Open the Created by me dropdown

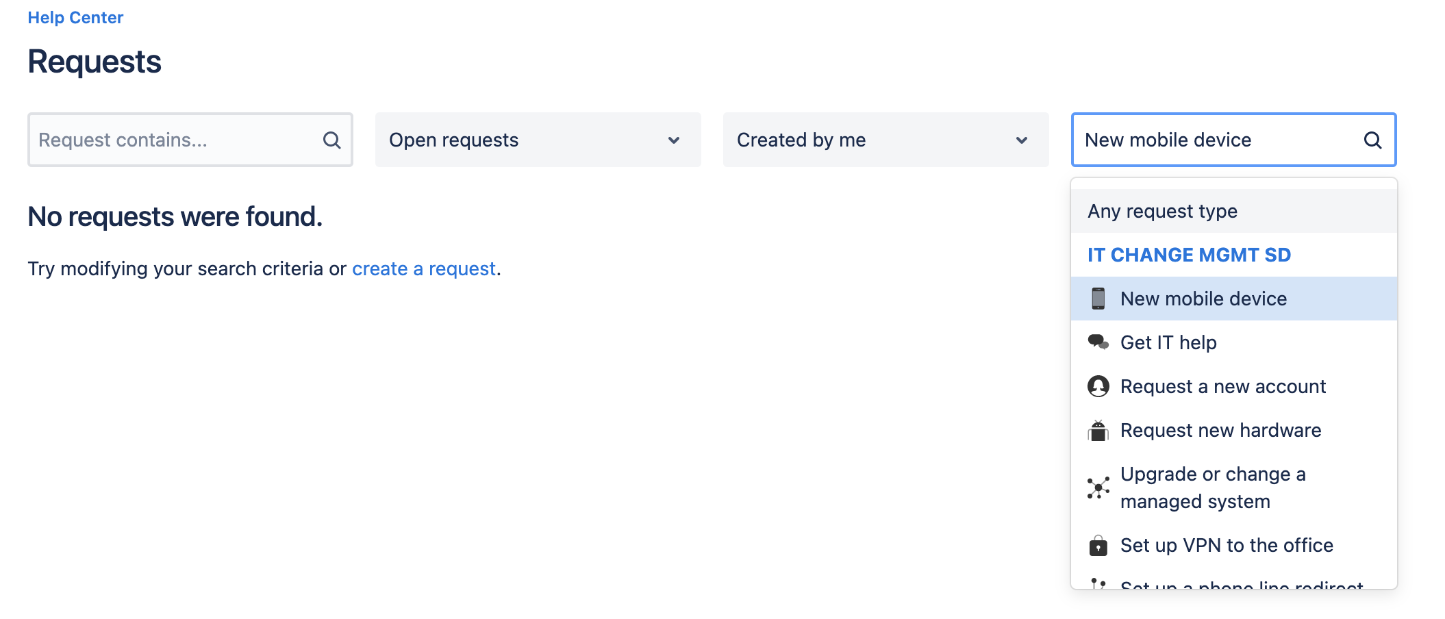click(885, 140)
